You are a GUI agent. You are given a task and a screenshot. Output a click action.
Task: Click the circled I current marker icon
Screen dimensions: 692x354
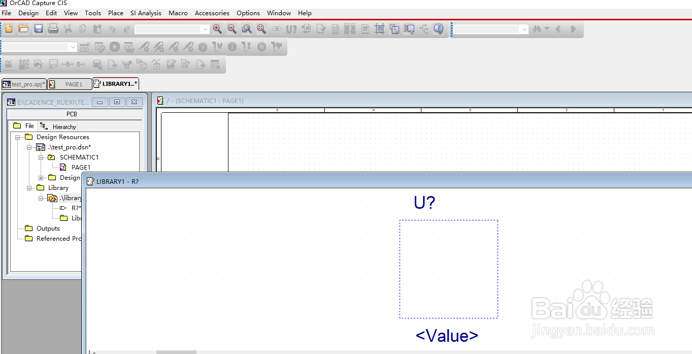pyautogui.click(x=233, y=47)
